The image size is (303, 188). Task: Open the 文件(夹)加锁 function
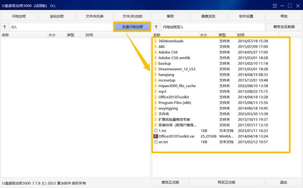point(133,16)
